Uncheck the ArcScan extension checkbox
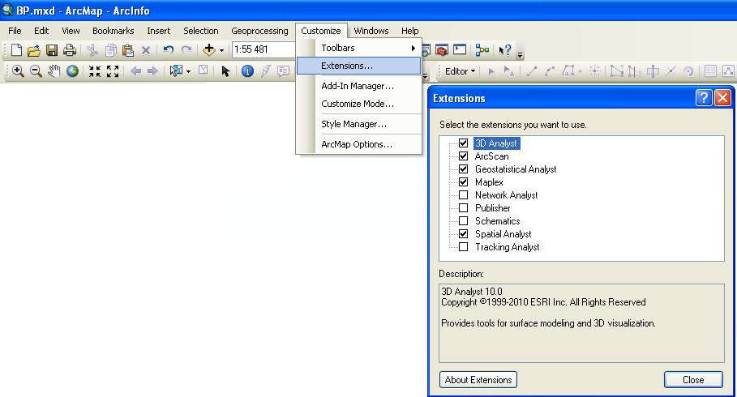Image resolution: width=737 pixels, height=397 pixels. point(464,156)
